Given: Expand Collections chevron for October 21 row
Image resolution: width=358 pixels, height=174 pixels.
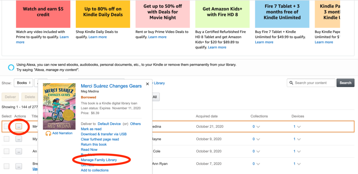Looking at the screenshot, I should (x=258, y=127).
